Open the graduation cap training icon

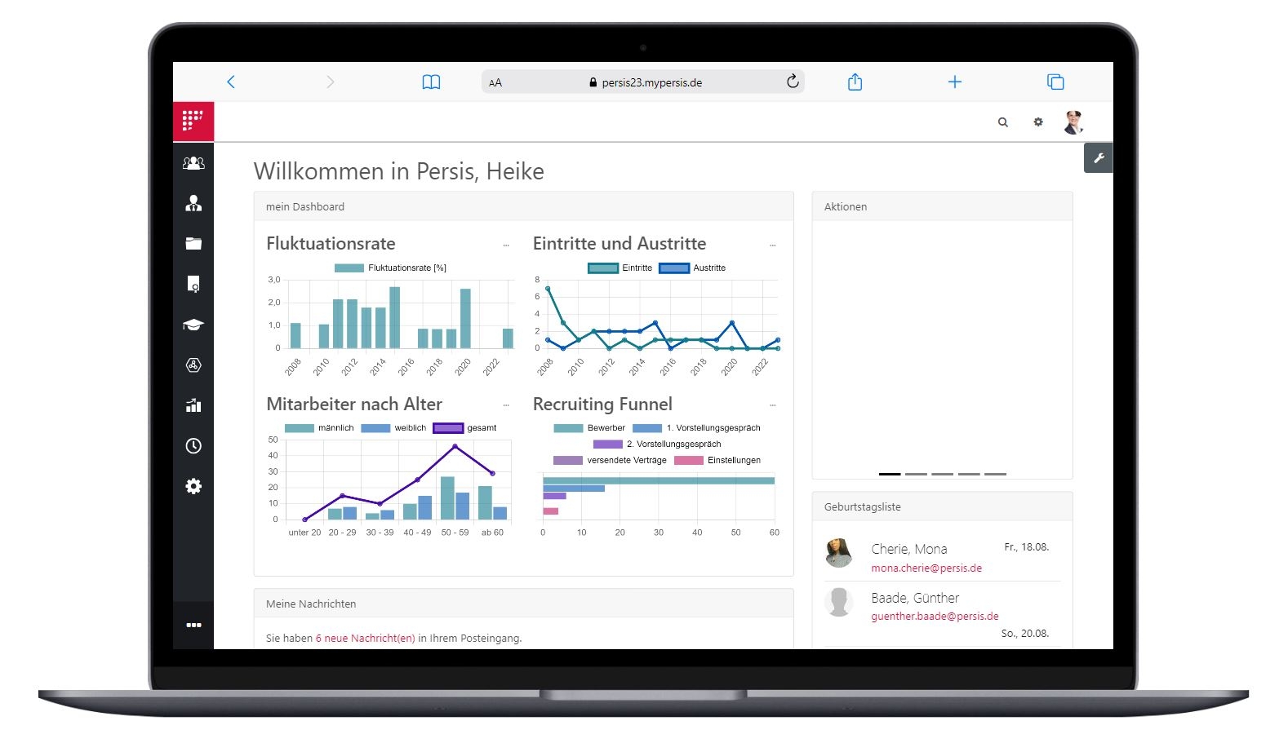tap(193, 325)
